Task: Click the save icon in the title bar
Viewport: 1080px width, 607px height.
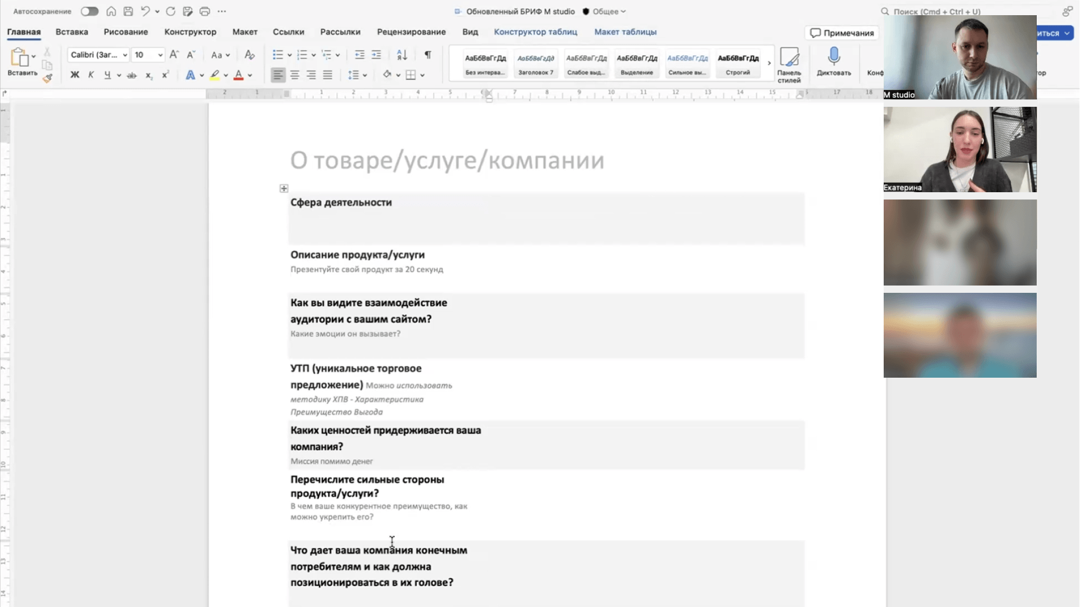Action: pos(128,11)
